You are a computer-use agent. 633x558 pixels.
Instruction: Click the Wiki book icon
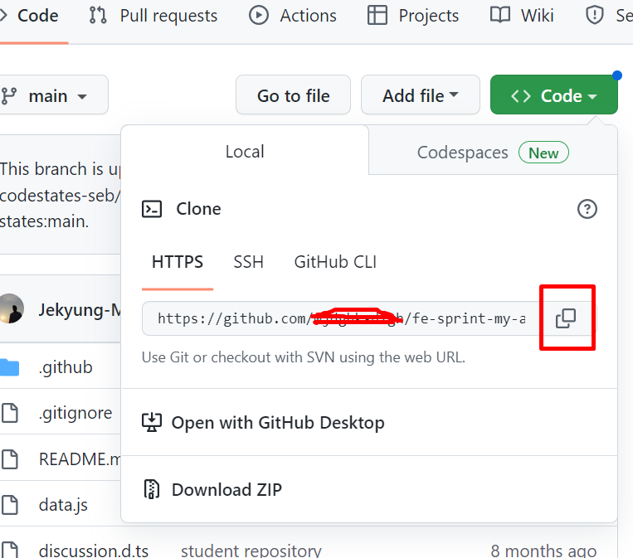click(500, 15)
